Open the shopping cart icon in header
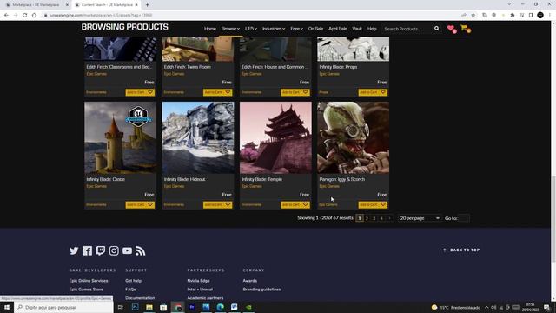The width and height of the screenshot is (556, 313). 466,29
